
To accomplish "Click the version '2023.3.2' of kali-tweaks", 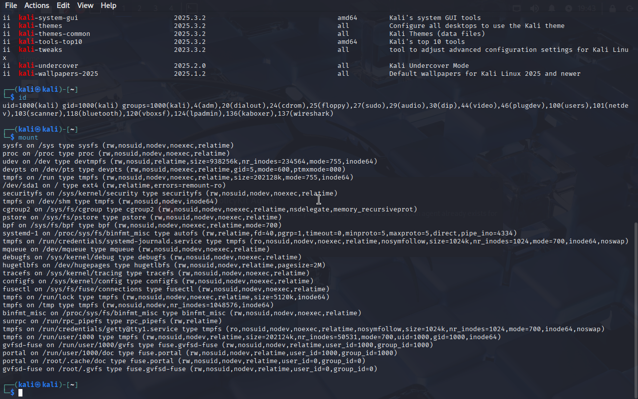I will 190,49.
